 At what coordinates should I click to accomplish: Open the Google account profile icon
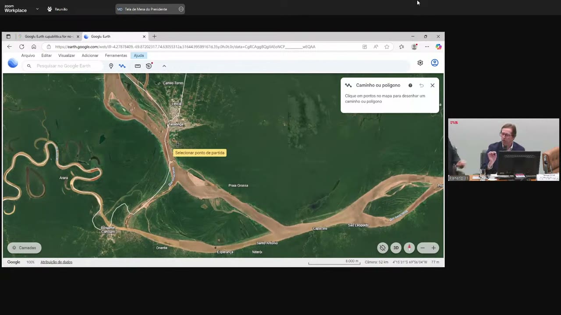pos(435,63)
